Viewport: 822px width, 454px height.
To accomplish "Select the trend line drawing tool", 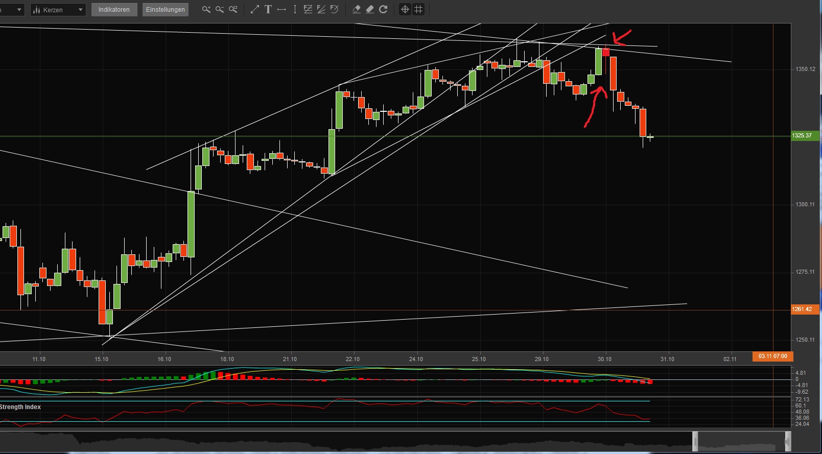I will [x=254, y=9].
